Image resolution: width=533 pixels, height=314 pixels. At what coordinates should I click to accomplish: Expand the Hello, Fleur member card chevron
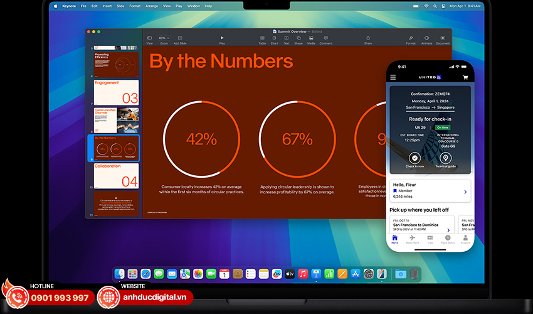[465, 192]
